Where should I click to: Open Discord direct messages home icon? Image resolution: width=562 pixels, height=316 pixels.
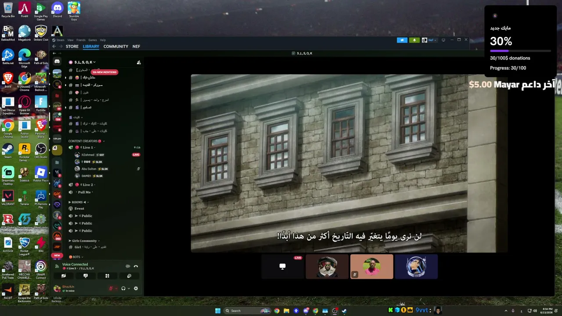[57, 61]
